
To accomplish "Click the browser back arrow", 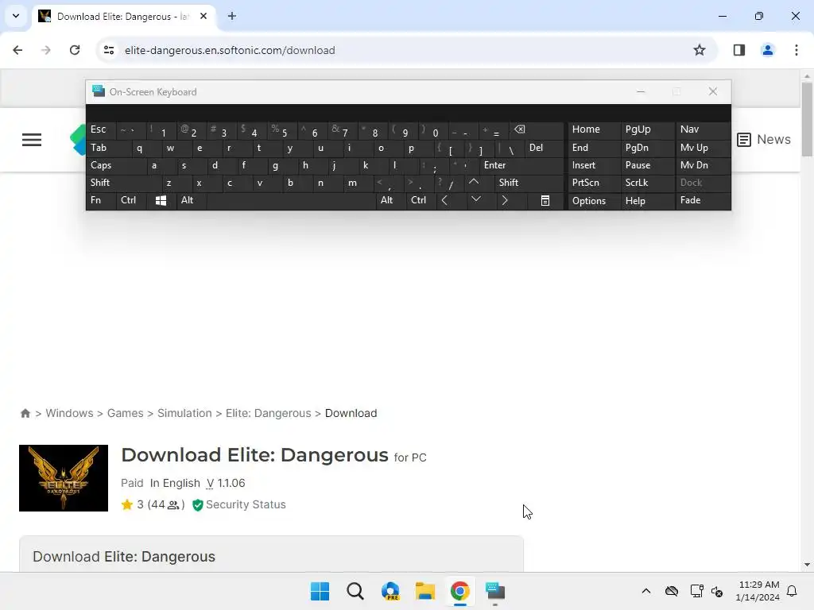I will [17, 50].
